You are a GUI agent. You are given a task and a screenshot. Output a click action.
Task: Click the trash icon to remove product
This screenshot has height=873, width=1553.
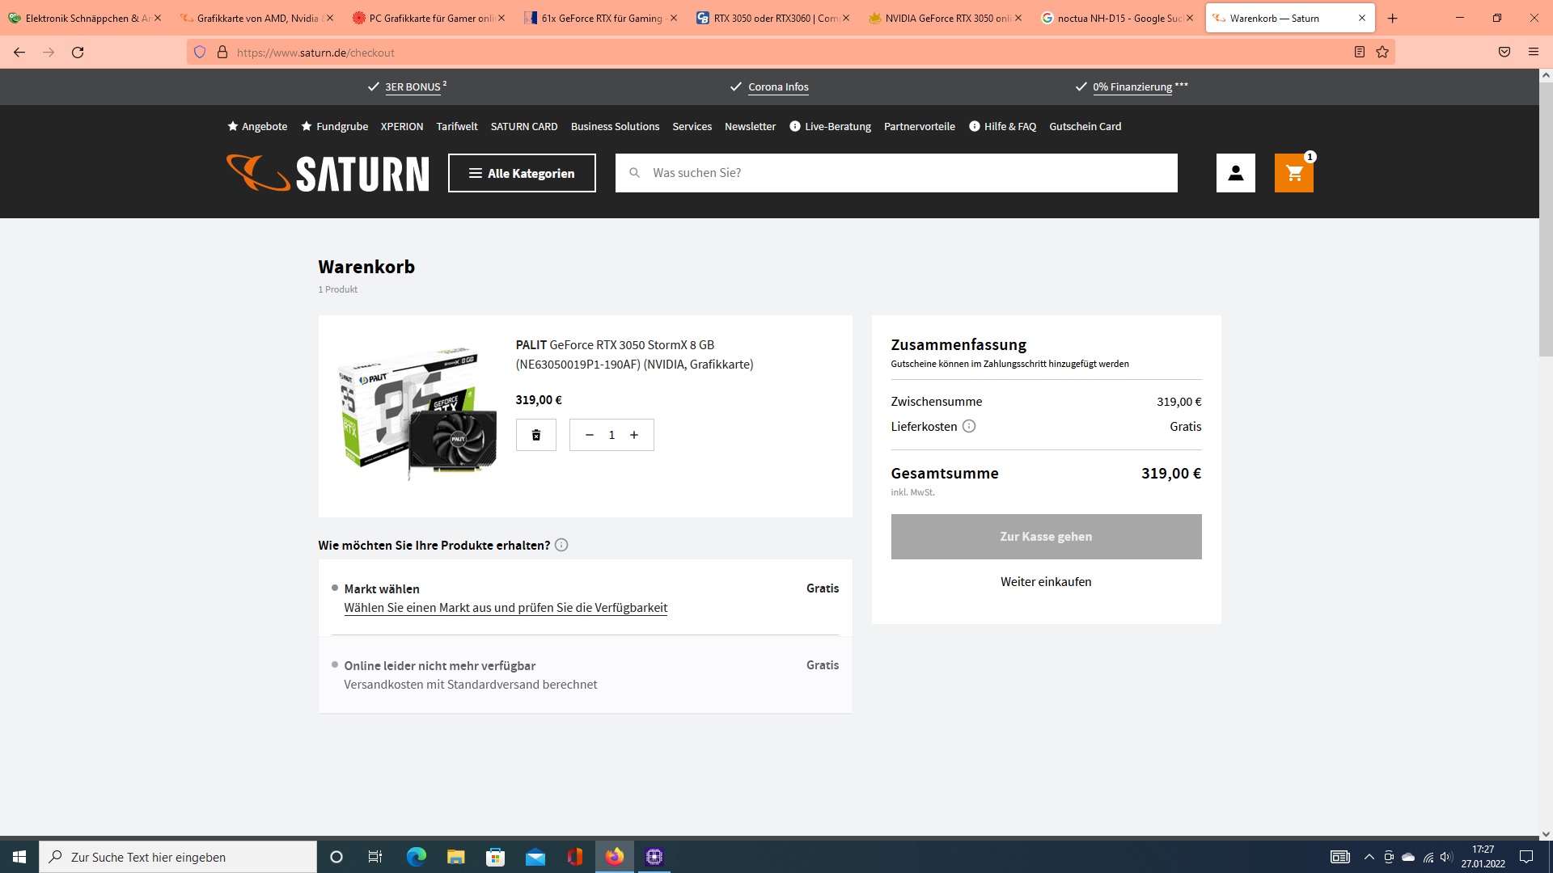[535, 435]
